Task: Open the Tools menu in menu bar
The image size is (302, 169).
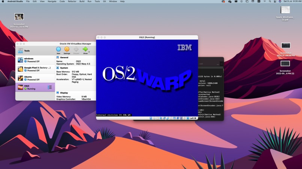Action: (x=97, y=2)
